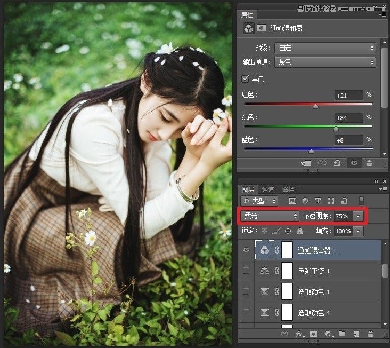Filter layers by smart object icon
This screenshot has width=390, height=348.
[344, 201]
